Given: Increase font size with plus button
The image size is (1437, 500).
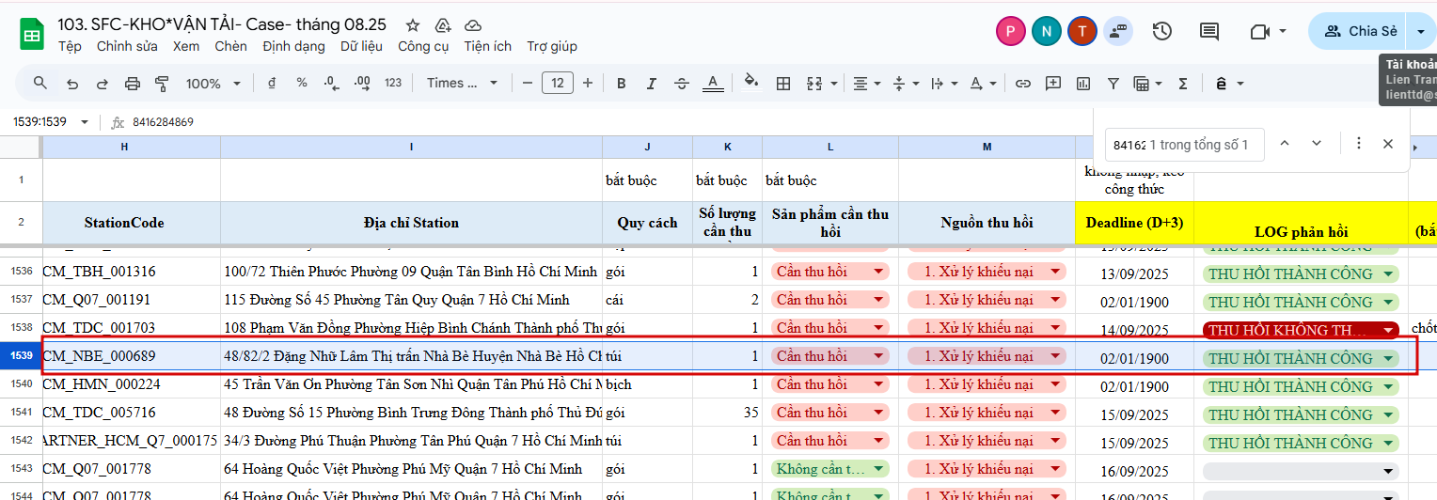Looking at the screenshot, I should (588, 83).
